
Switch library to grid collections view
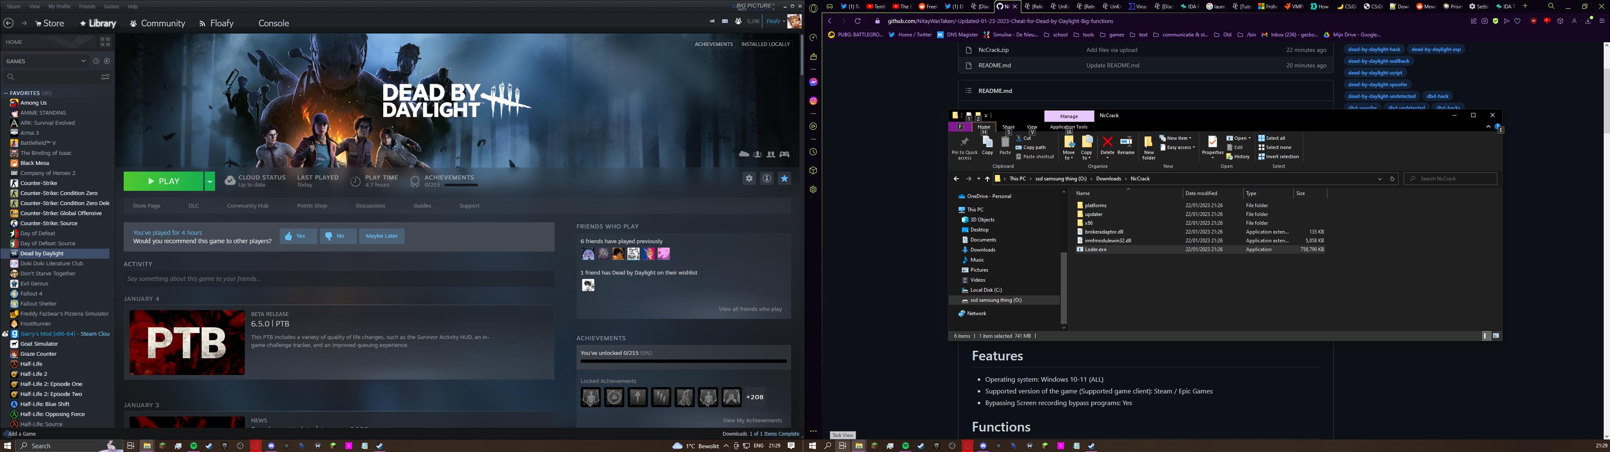105,42
